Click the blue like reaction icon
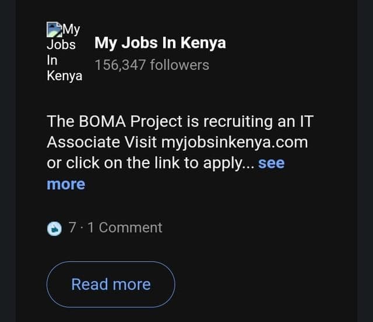Image resolution: width=373 pixels, height=322 pixels. [x=54, y=229]
